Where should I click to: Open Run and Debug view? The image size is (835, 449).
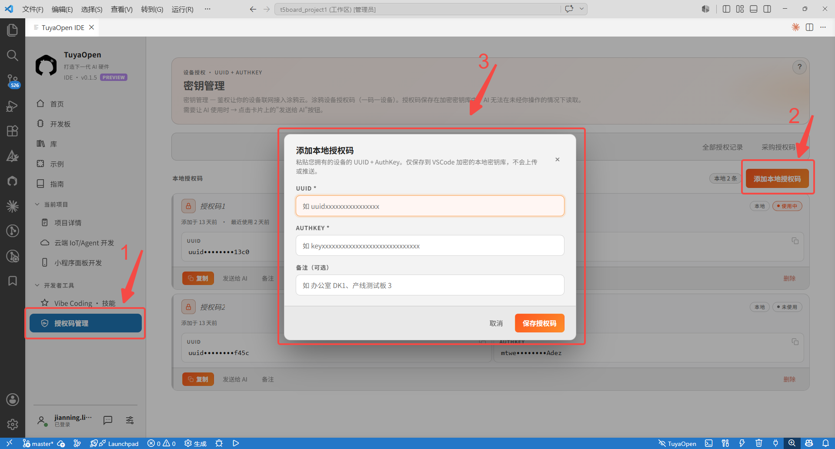tap(12, 106)
